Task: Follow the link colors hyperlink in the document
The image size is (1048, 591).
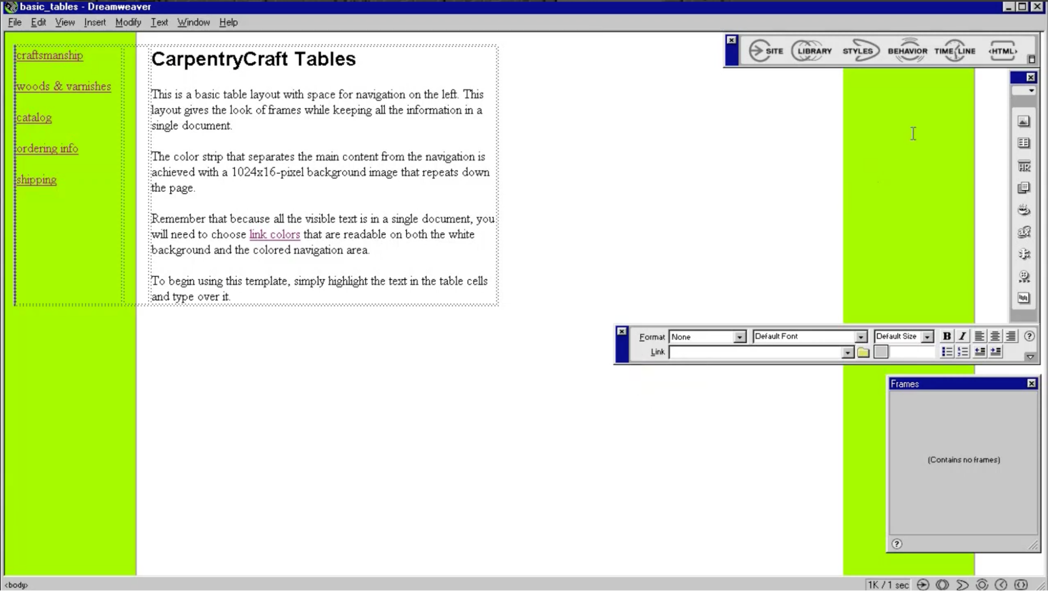Action: pyautogui.click(x=274, y=234)
